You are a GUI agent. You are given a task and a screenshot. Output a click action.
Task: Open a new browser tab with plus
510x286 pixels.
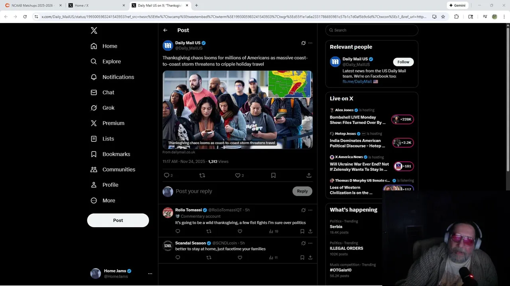coord(196,6)
